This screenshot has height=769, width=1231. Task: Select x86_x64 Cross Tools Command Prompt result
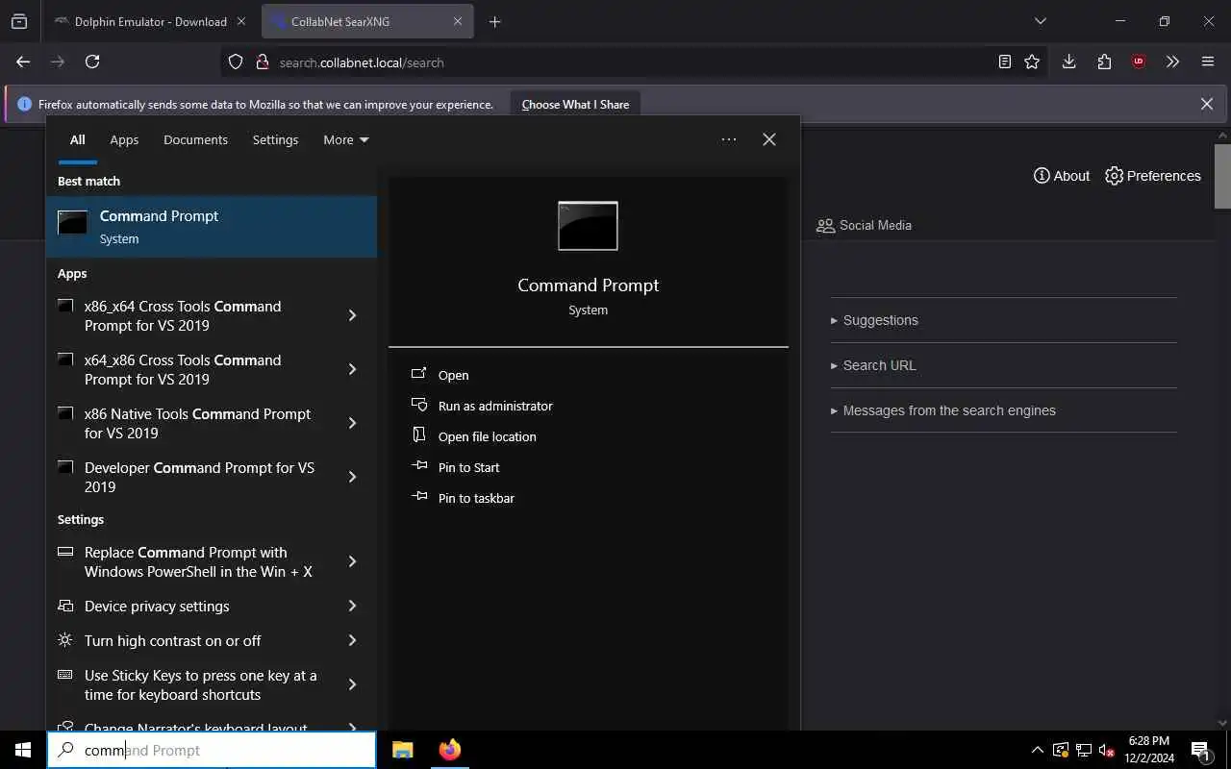[188, 315]
